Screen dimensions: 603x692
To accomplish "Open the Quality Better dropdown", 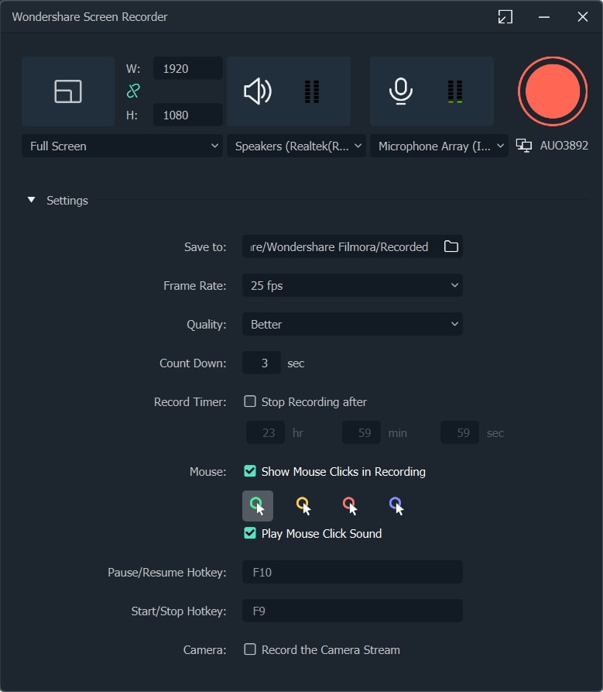I will click(353, 324).
